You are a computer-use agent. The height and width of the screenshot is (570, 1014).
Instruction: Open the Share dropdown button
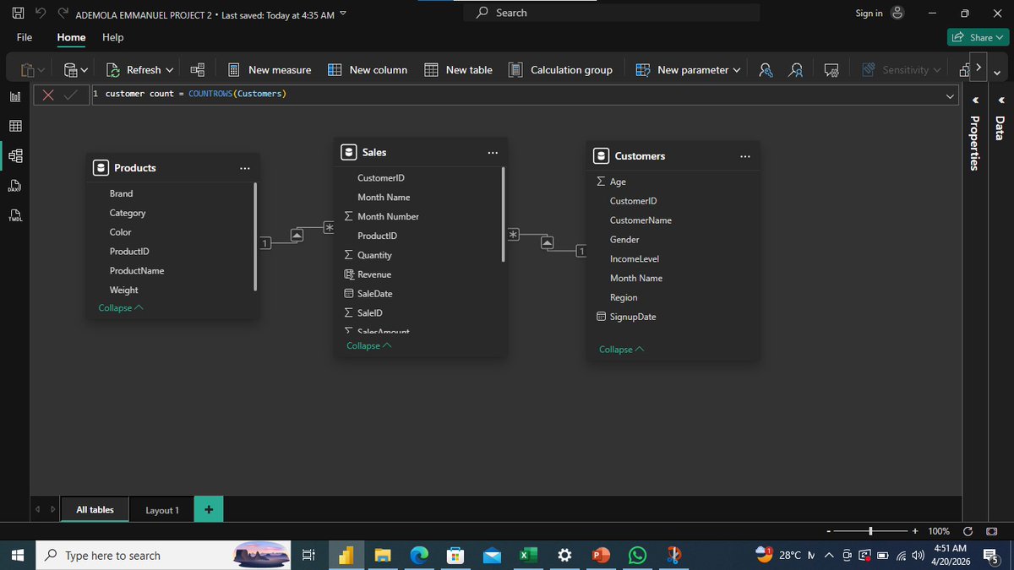(979, 37)
